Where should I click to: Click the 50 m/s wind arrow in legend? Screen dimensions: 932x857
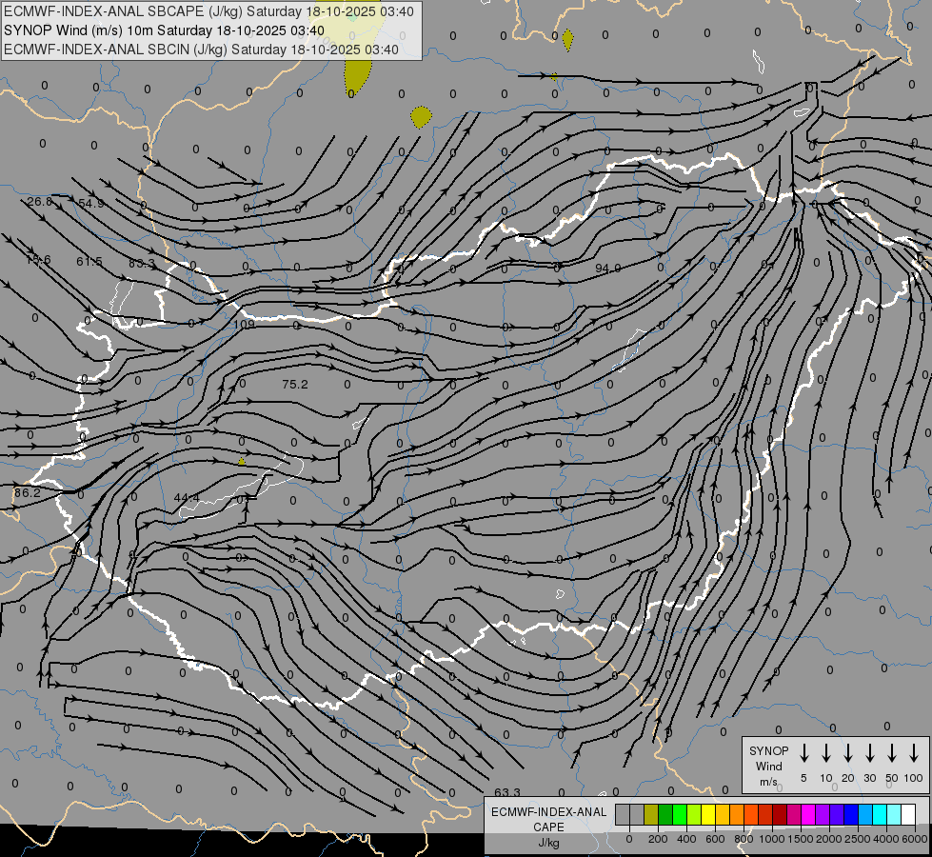pyautogui.click(x=892, y=753)
